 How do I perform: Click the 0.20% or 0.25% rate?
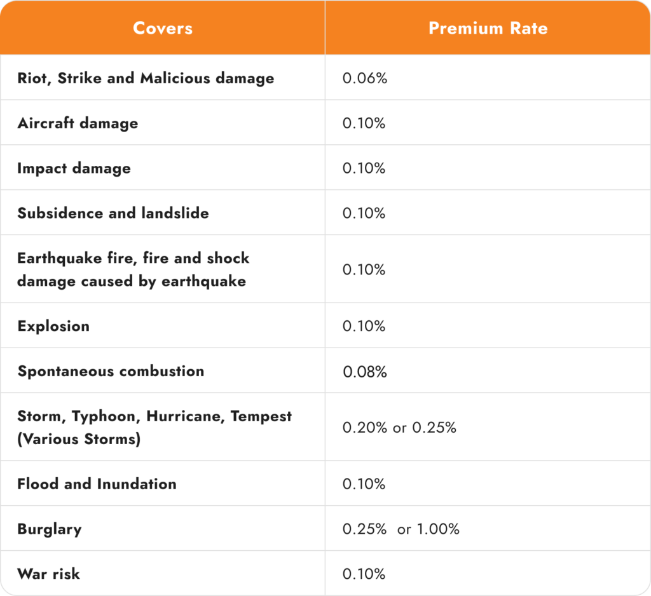tap(399, 428)
